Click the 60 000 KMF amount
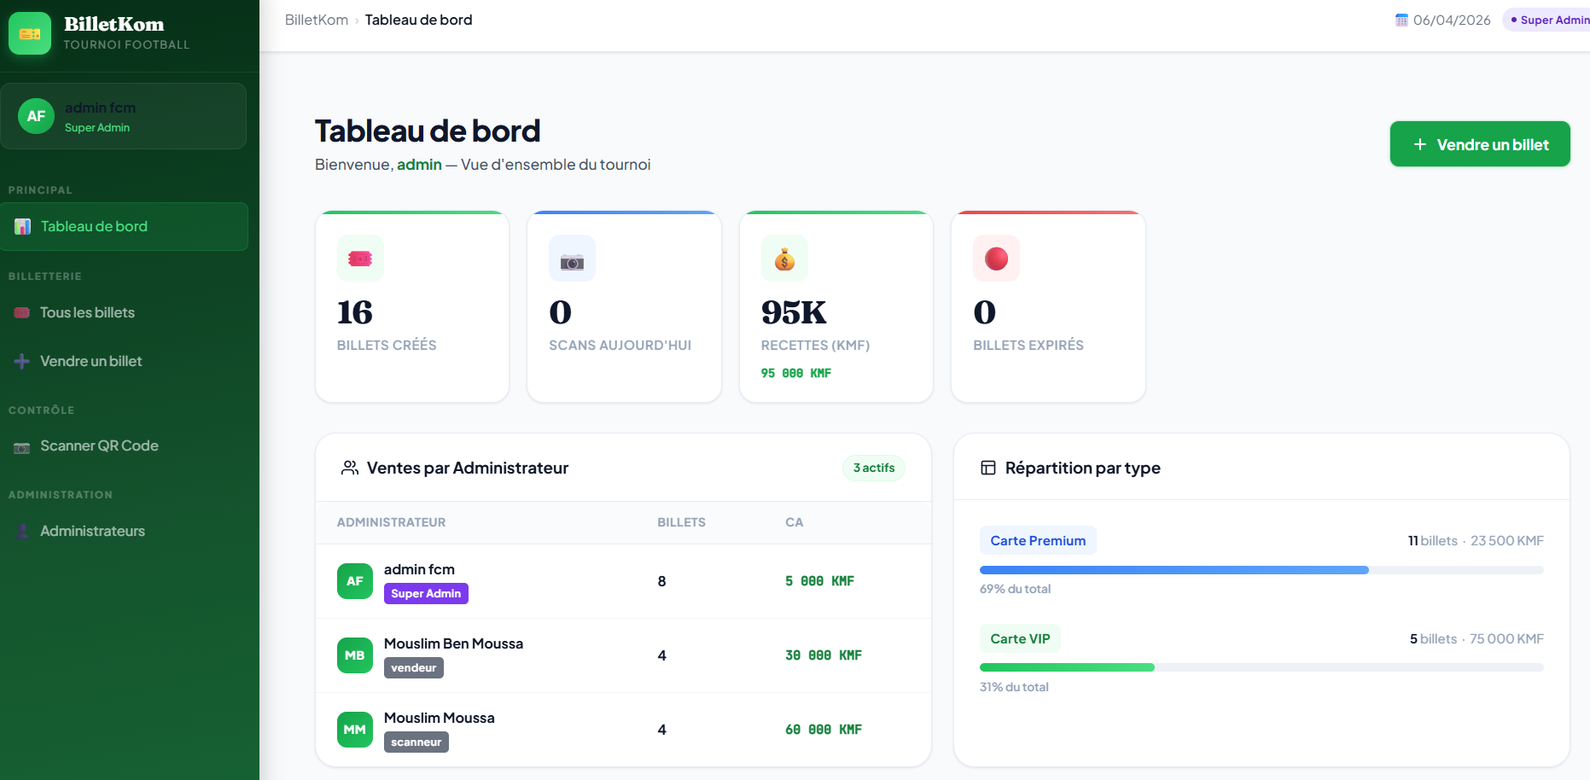The height and width of the screenshot is (780, 1590). click(x=824, y=730)
